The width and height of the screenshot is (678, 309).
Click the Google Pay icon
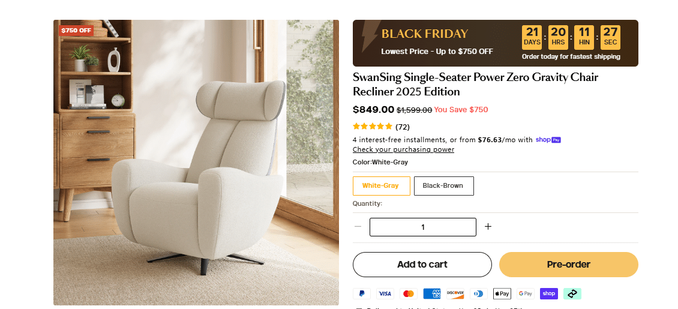click(526, 293)
